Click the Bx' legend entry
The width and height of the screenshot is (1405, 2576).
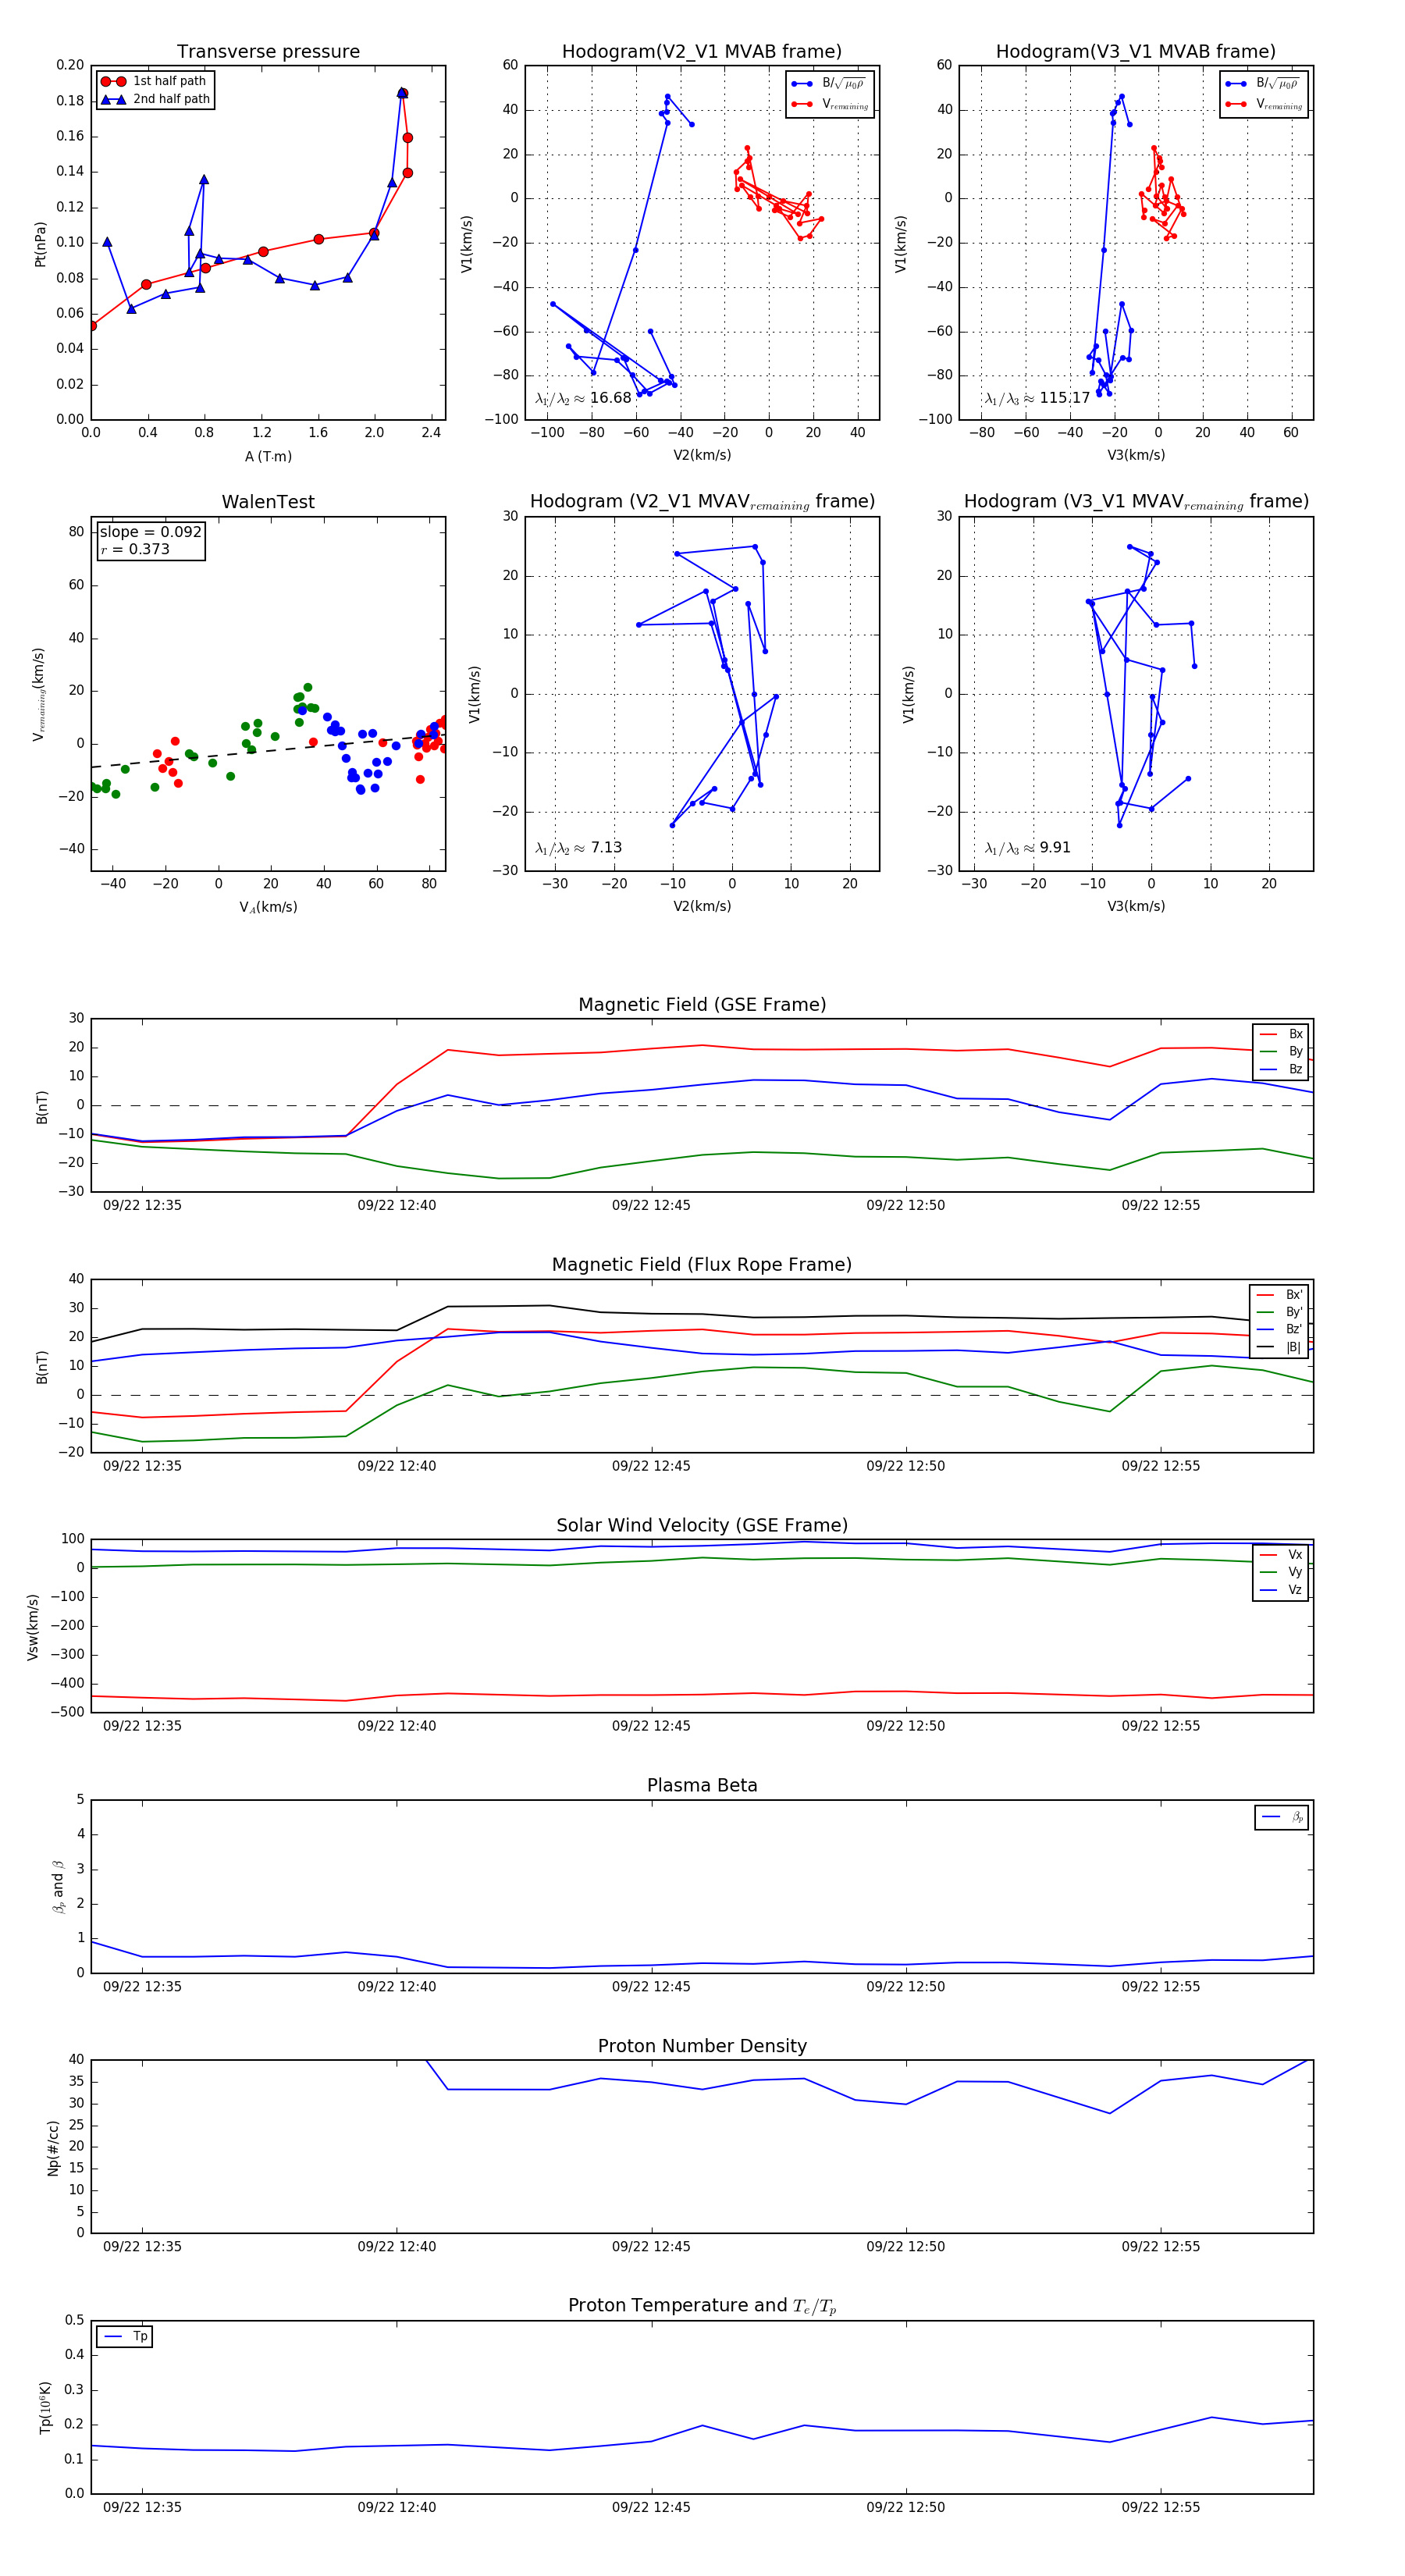[1279, 1294]
